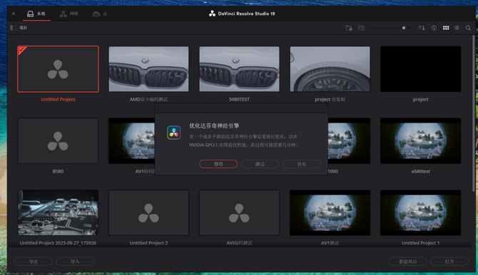Switch to thumbnail grid view
478x275 pixels.
(x=446, y=28)
